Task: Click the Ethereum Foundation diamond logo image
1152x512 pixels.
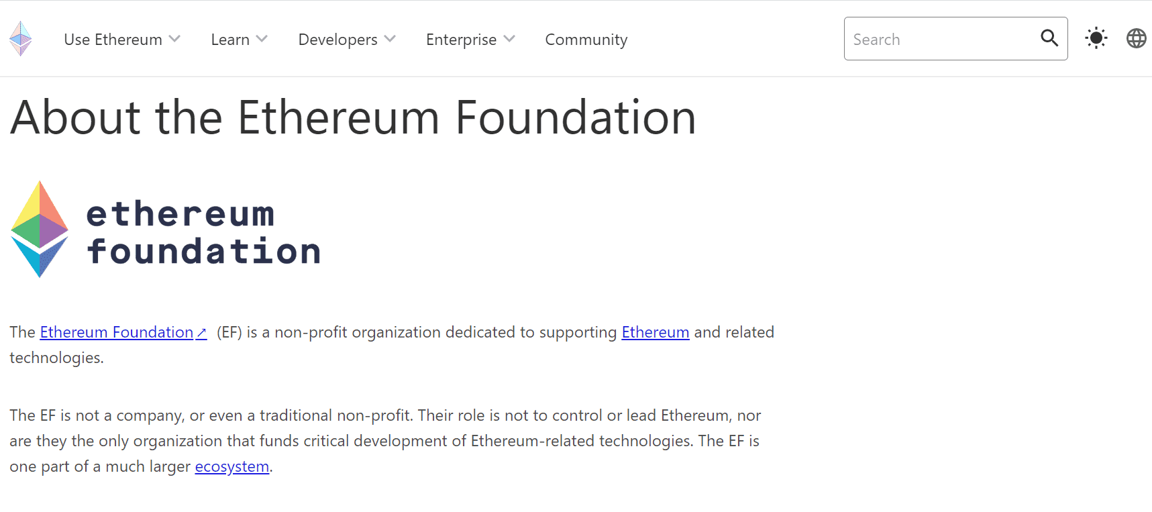Action: click(40, 229)
